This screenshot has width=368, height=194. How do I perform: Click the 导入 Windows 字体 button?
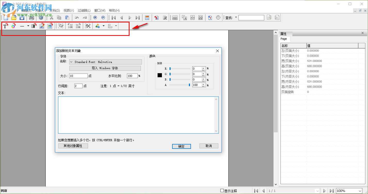[105, 68]
